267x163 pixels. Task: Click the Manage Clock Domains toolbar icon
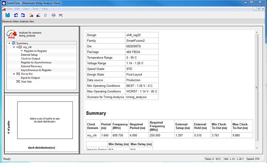coord(54,15)
